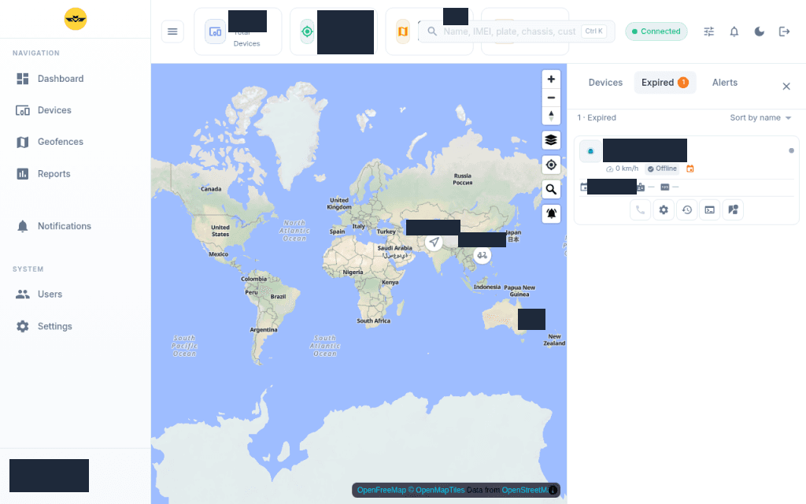Screen dimensions: 806x504
Task: Open device settings gear on the card
Action: click(x=664, y=209)
